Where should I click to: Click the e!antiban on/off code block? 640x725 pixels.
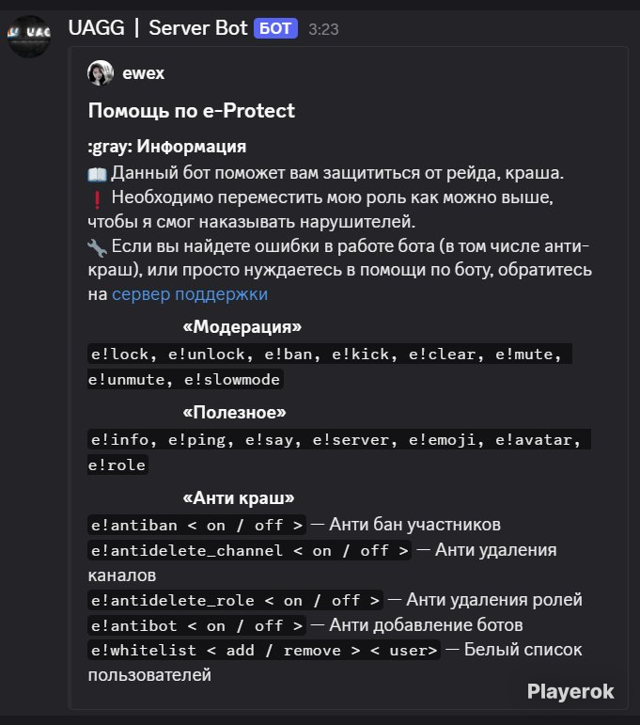click(x=196, y=526)
